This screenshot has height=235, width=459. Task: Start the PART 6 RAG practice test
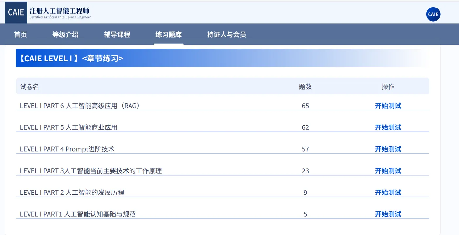[x=388, y=106]
